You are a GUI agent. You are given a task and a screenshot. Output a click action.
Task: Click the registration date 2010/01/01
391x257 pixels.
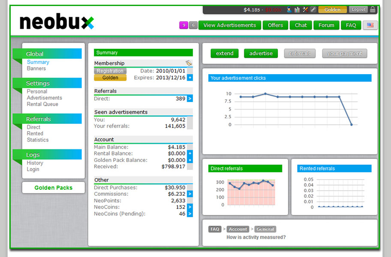click(171, 71)
